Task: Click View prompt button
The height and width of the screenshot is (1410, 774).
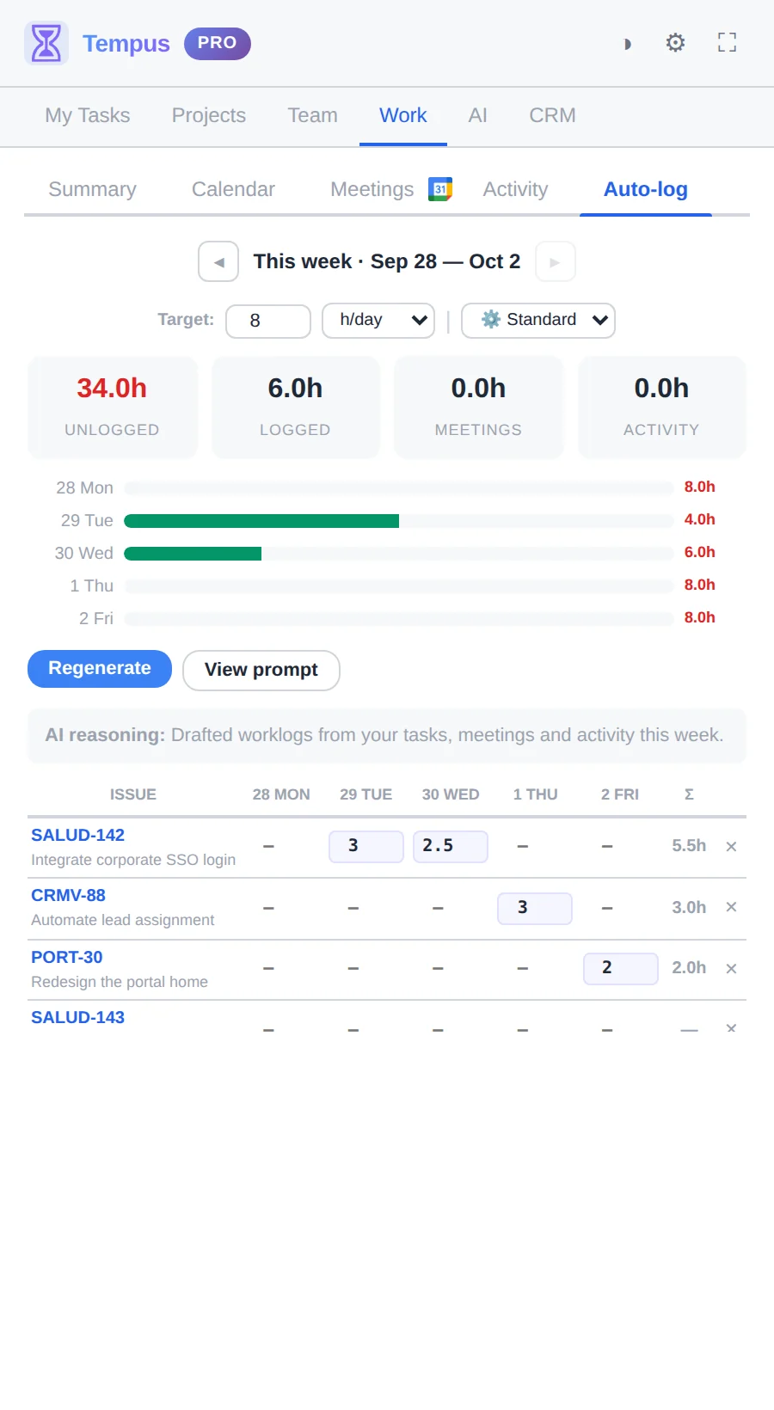Action: (261, 670)
